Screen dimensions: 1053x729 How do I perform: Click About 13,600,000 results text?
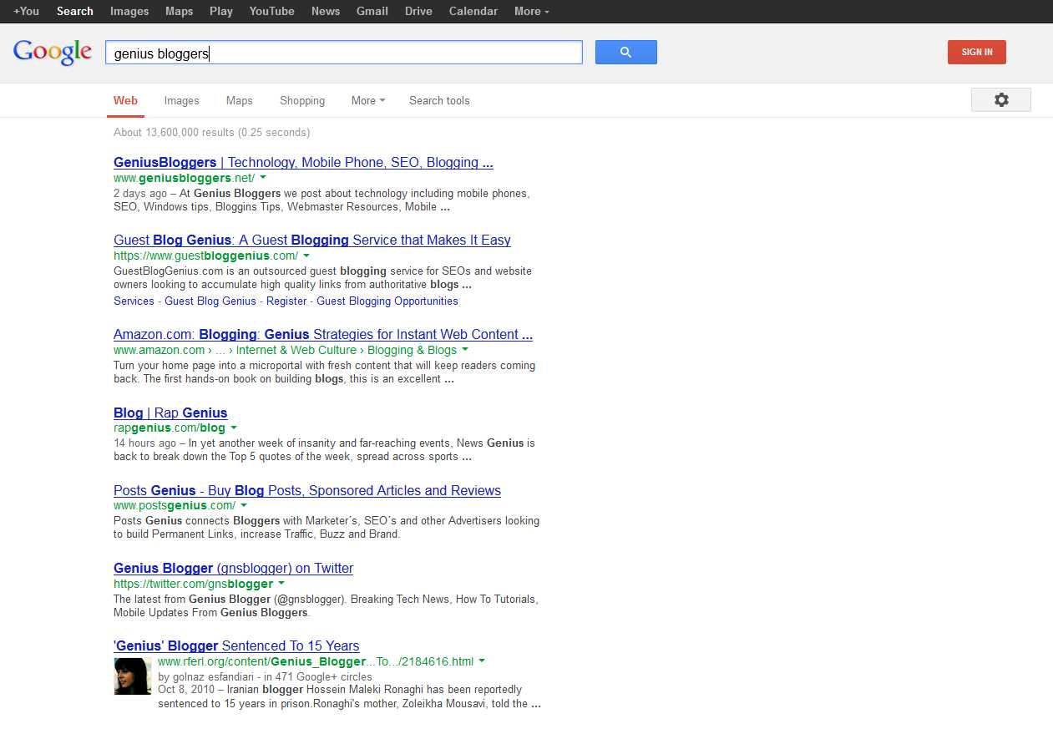pyautogui.click(x=211, y=132)
